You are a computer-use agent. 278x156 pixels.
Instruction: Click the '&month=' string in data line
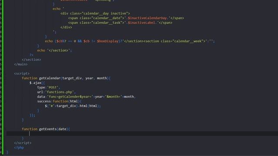(x=113, y=97)
